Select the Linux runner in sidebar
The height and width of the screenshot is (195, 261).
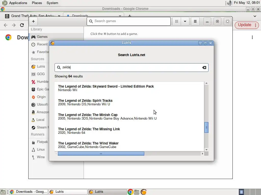pos(40,149)
